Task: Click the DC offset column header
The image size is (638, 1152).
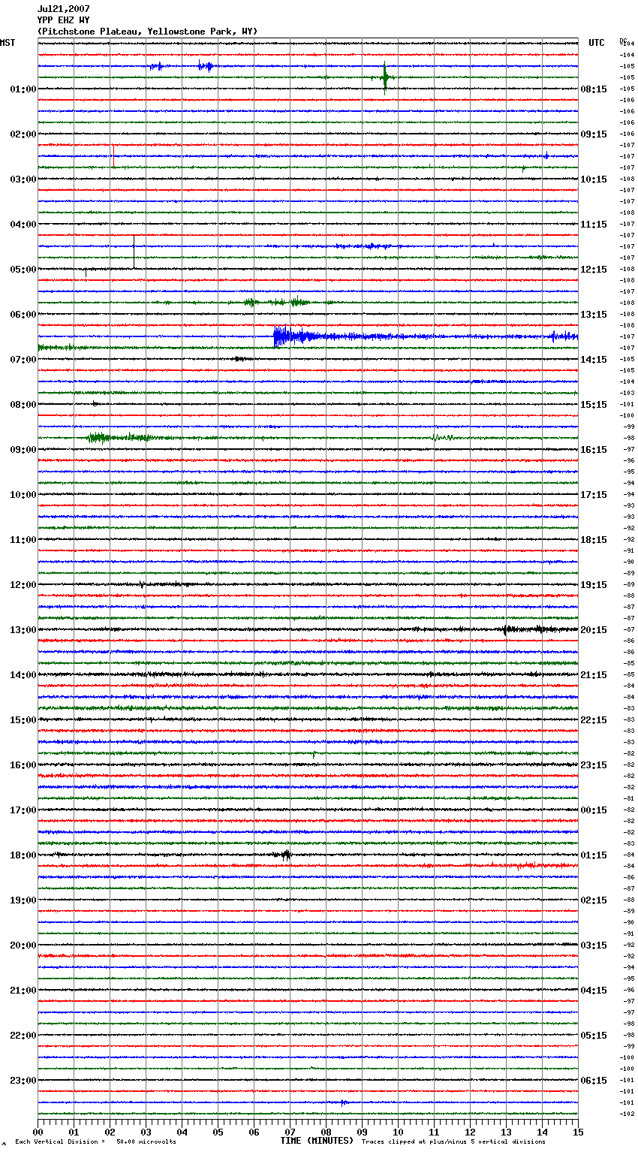Action: click(x=623, y=40)
